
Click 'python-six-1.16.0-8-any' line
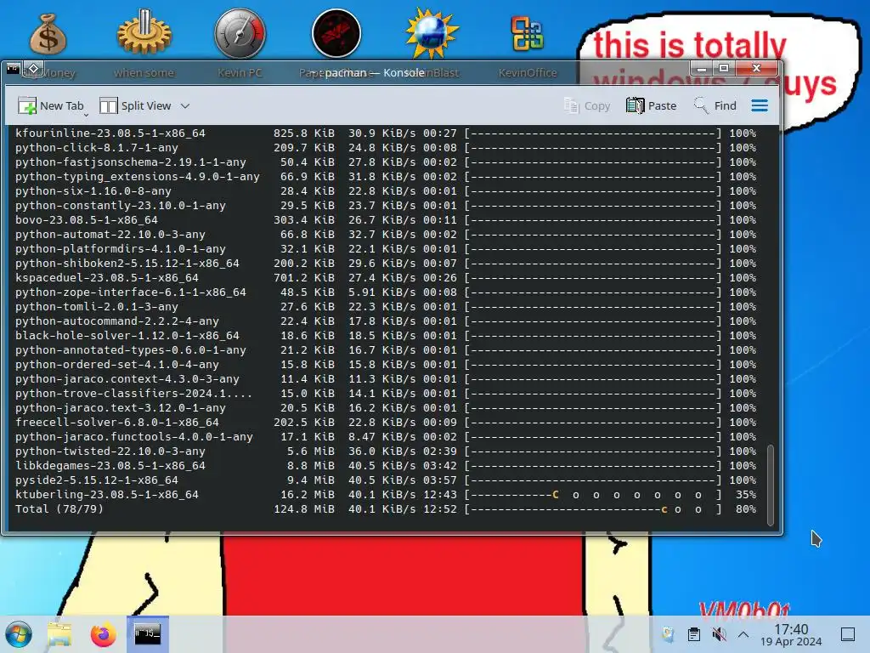[93, 191]
